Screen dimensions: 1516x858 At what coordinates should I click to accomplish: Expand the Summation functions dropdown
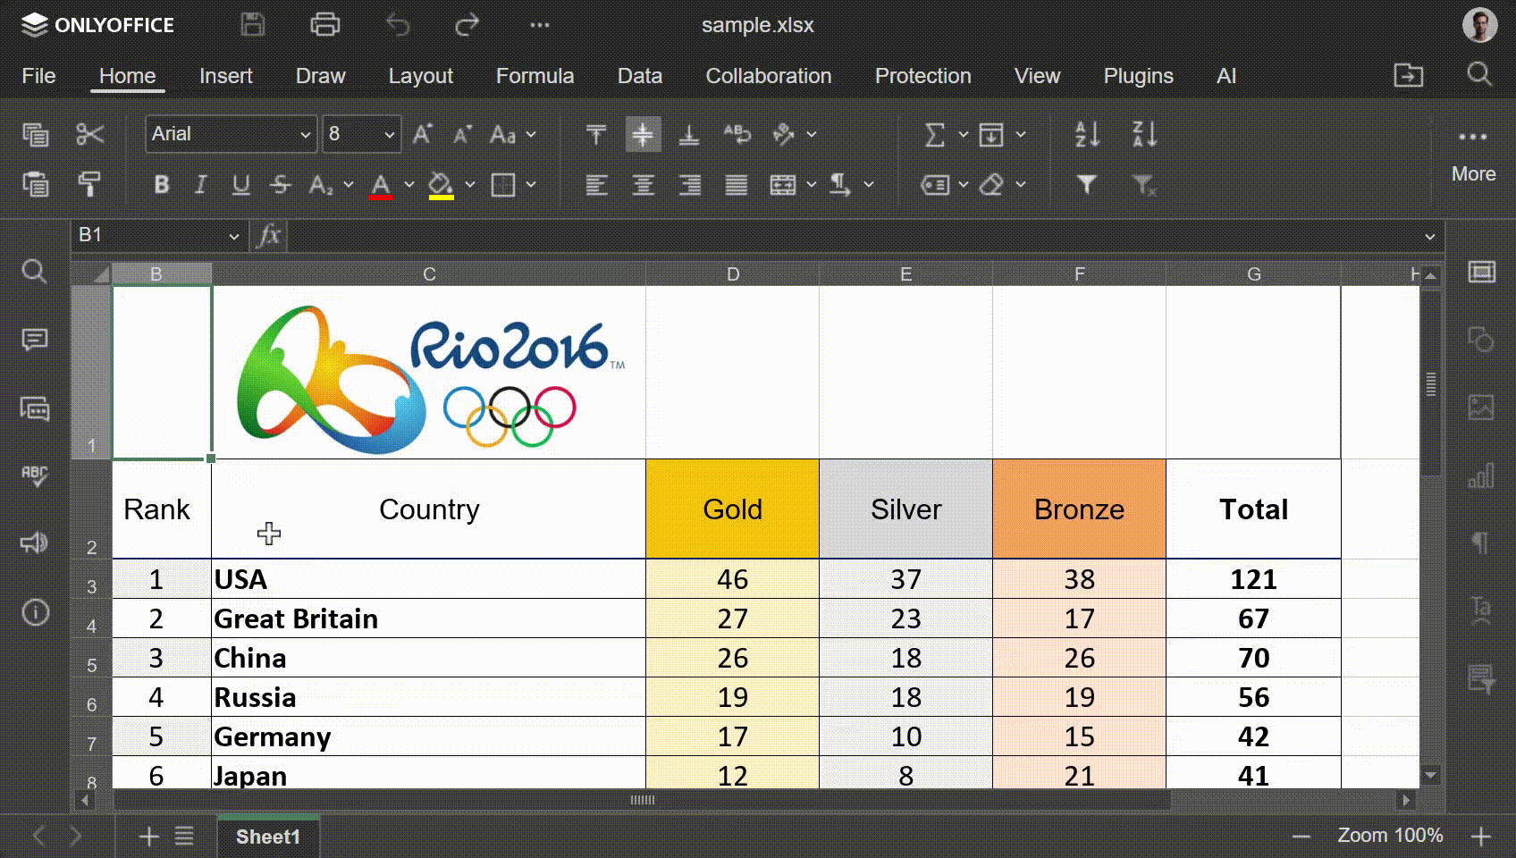(964, 135)
